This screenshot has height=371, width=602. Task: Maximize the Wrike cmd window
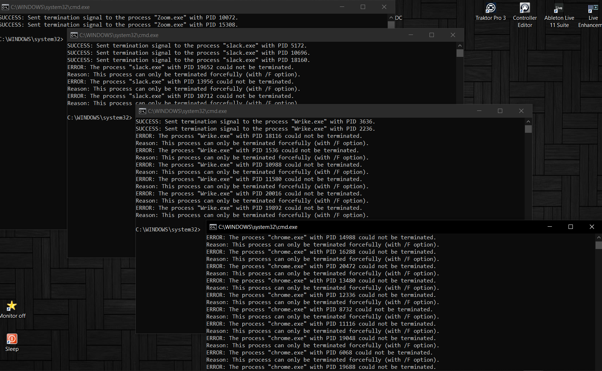(500, 111)
